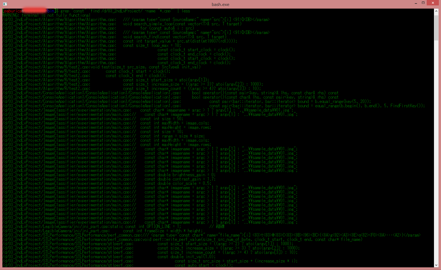Click the const int target_value line
Screen dimensions: 441x270
(x=180, y=41)
